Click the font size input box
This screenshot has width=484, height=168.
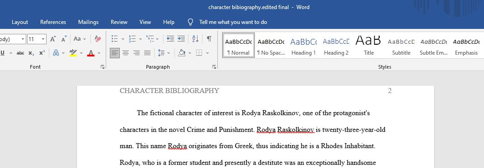(33, 39)
